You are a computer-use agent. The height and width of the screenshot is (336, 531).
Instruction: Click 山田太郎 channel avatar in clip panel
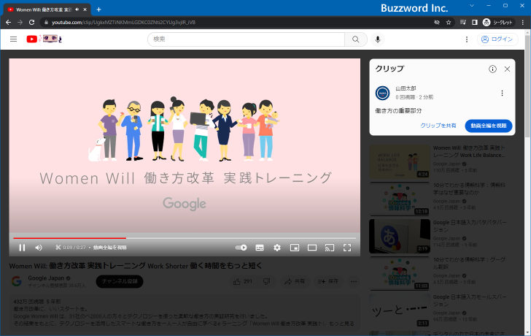pos(382,93)
